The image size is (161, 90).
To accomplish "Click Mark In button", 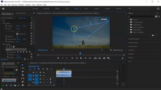I will [63, 58].
